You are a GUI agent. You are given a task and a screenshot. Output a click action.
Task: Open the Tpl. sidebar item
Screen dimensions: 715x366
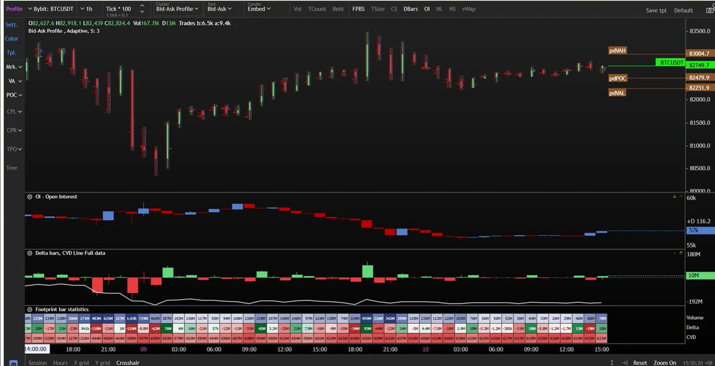(11, 52)
